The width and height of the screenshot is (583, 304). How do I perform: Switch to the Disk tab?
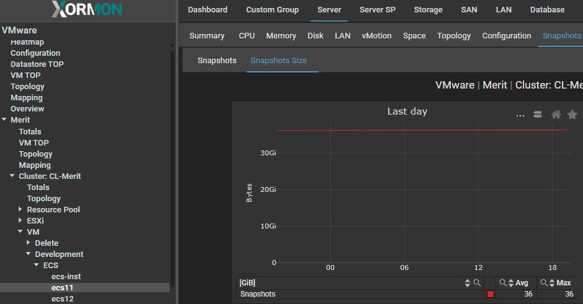coord(315,35)
